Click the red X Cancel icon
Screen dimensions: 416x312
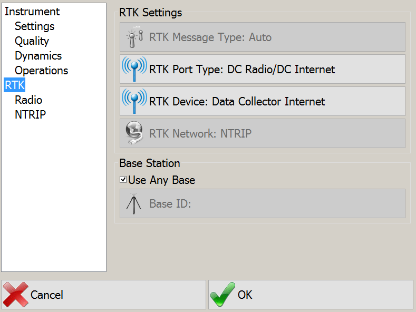pos(16,295)
